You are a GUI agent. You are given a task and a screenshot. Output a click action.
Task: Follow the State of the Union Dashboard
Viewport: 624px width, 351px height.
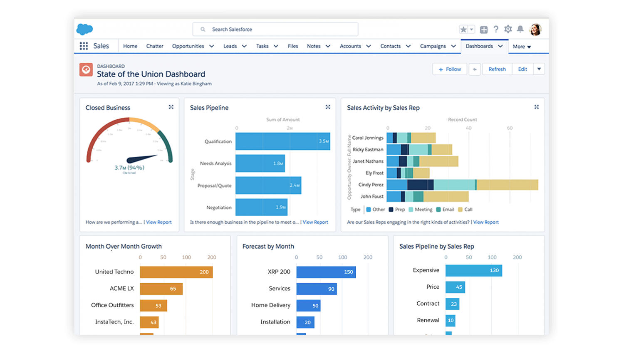coord(449,69)
